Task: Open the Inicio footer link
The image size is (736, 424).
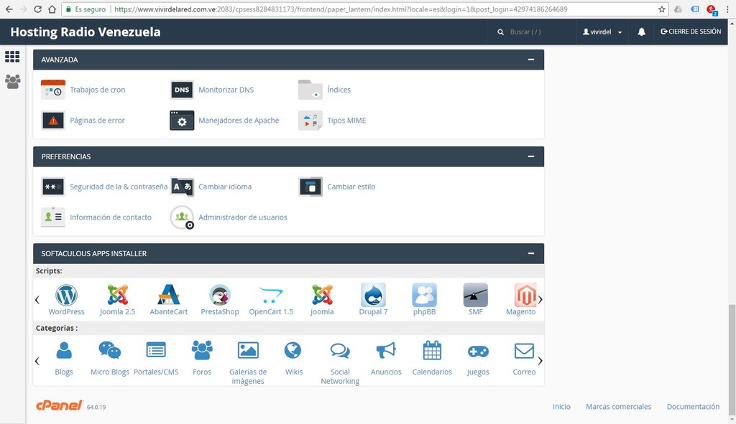Action: (x=561, y=407)
